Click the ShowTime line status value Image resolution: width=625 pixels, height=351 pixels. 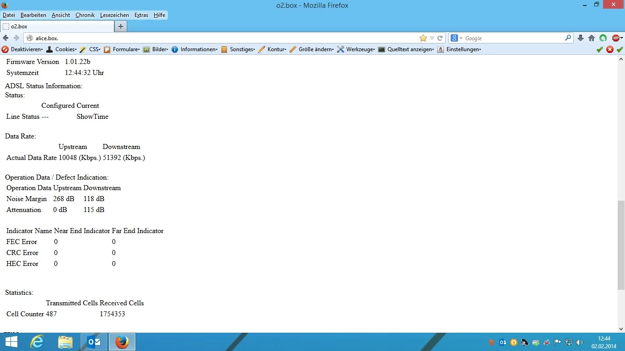(x=92, y=117)
